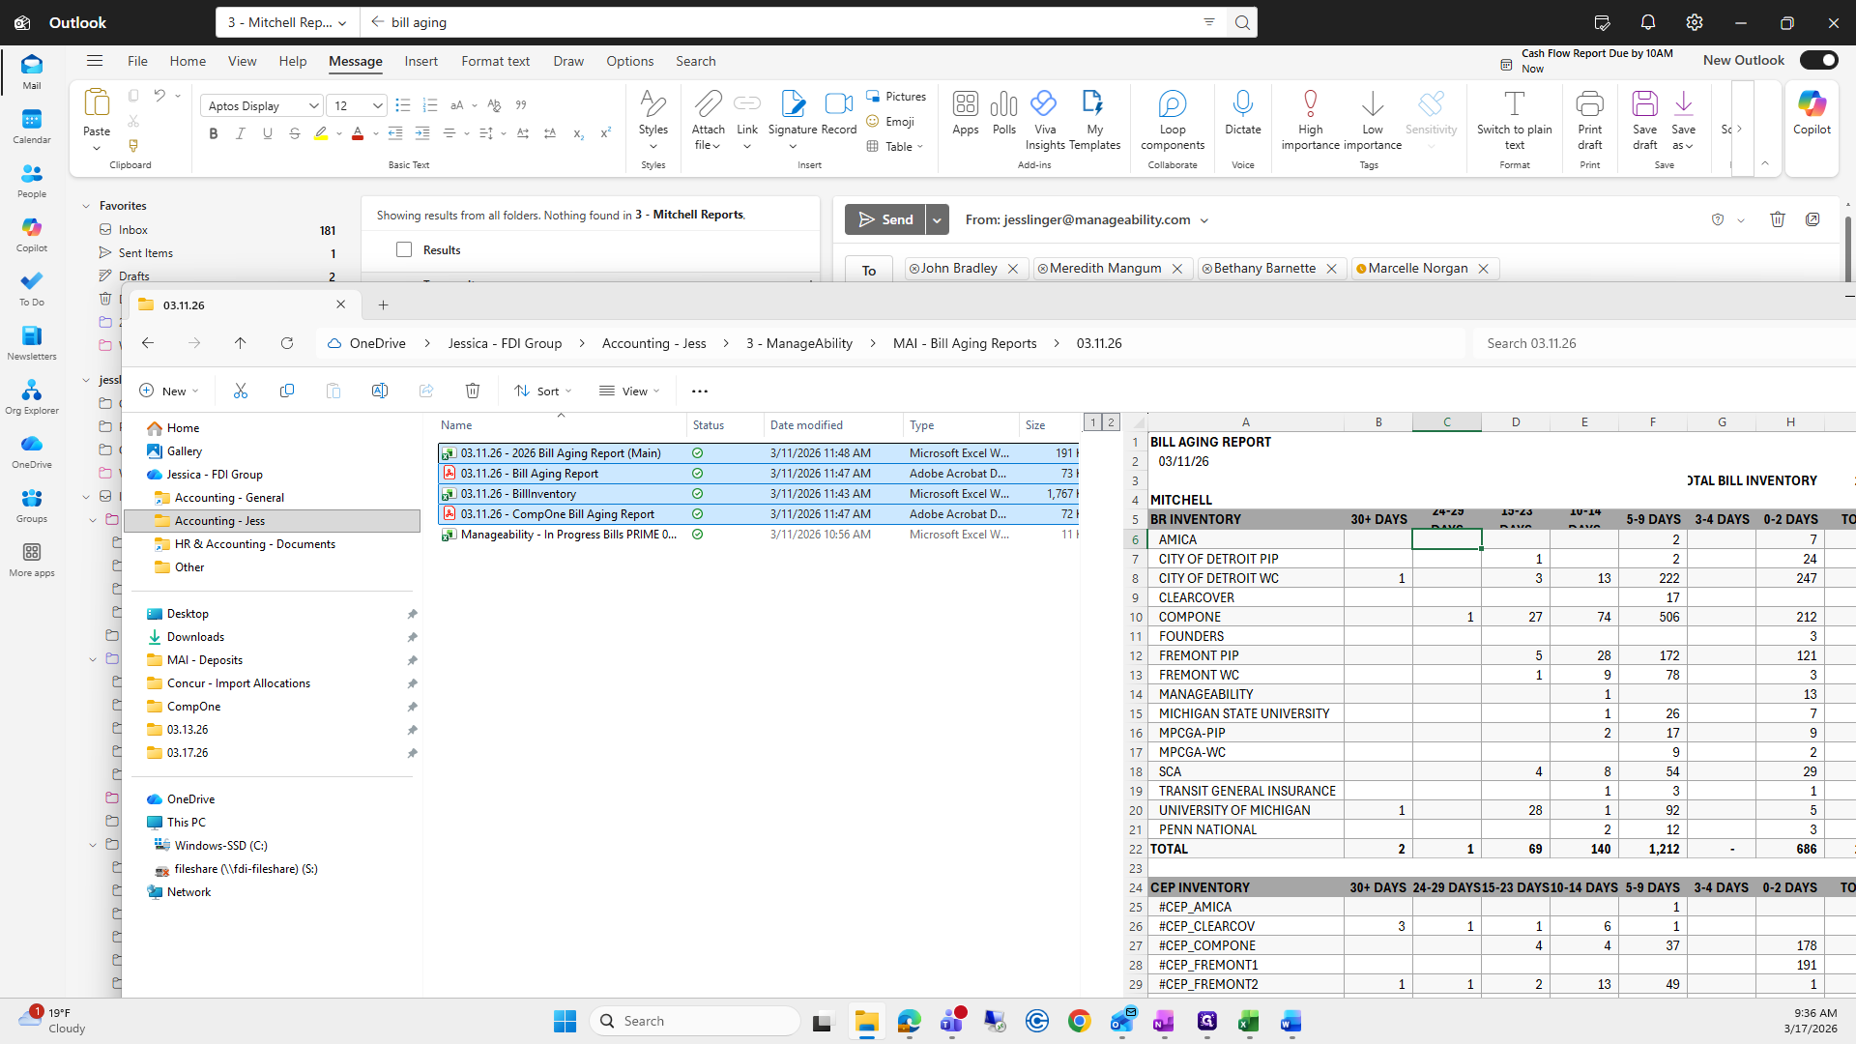
Task: Switch to the Insert ribbon tab
Action: 420,61
